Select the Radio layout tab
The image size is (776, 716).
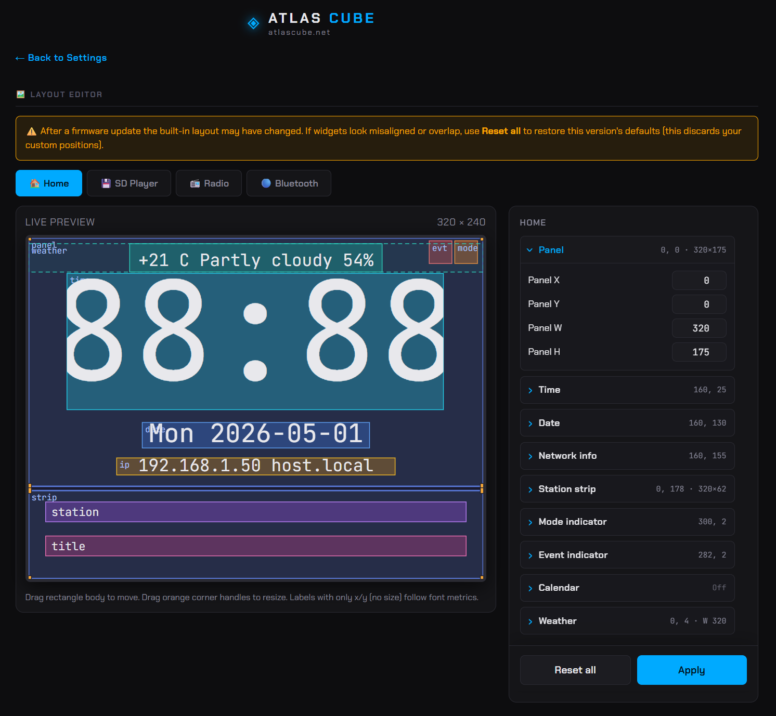pos(209,183)
